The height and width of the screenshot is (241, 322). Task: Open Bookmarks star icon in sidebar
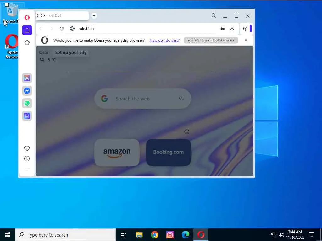(27, 43)
